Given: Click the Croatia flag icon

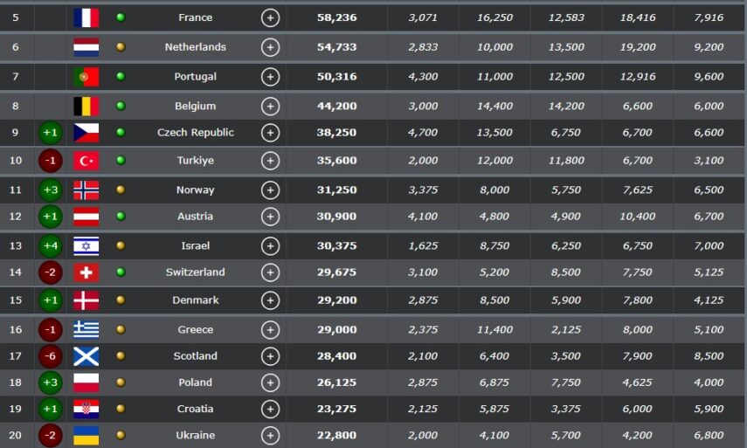Looking at the screenshot, I should tap(86, 409).
